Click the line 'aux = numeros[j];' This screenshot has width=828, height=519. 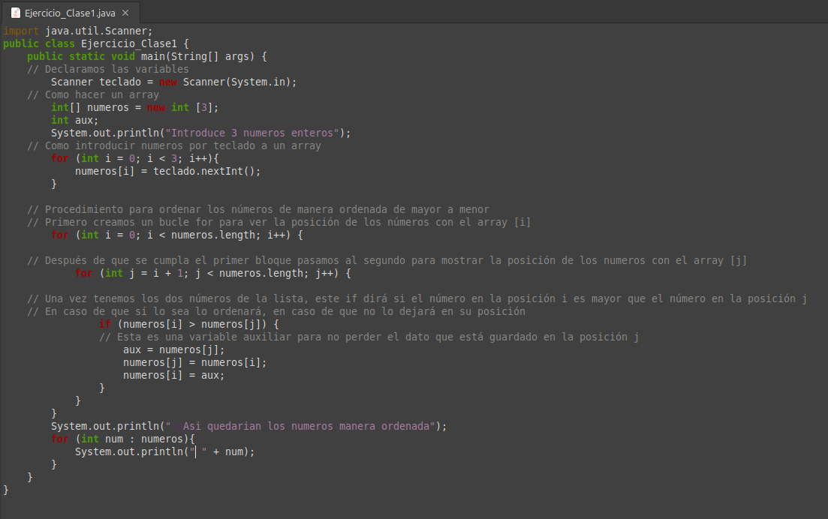point(173,349)
